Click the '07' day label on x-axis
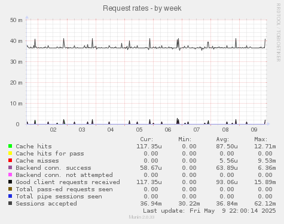Image resolution: width=284 pixels, height=224 pixels. pyautogui.click(x=197, y=130)
